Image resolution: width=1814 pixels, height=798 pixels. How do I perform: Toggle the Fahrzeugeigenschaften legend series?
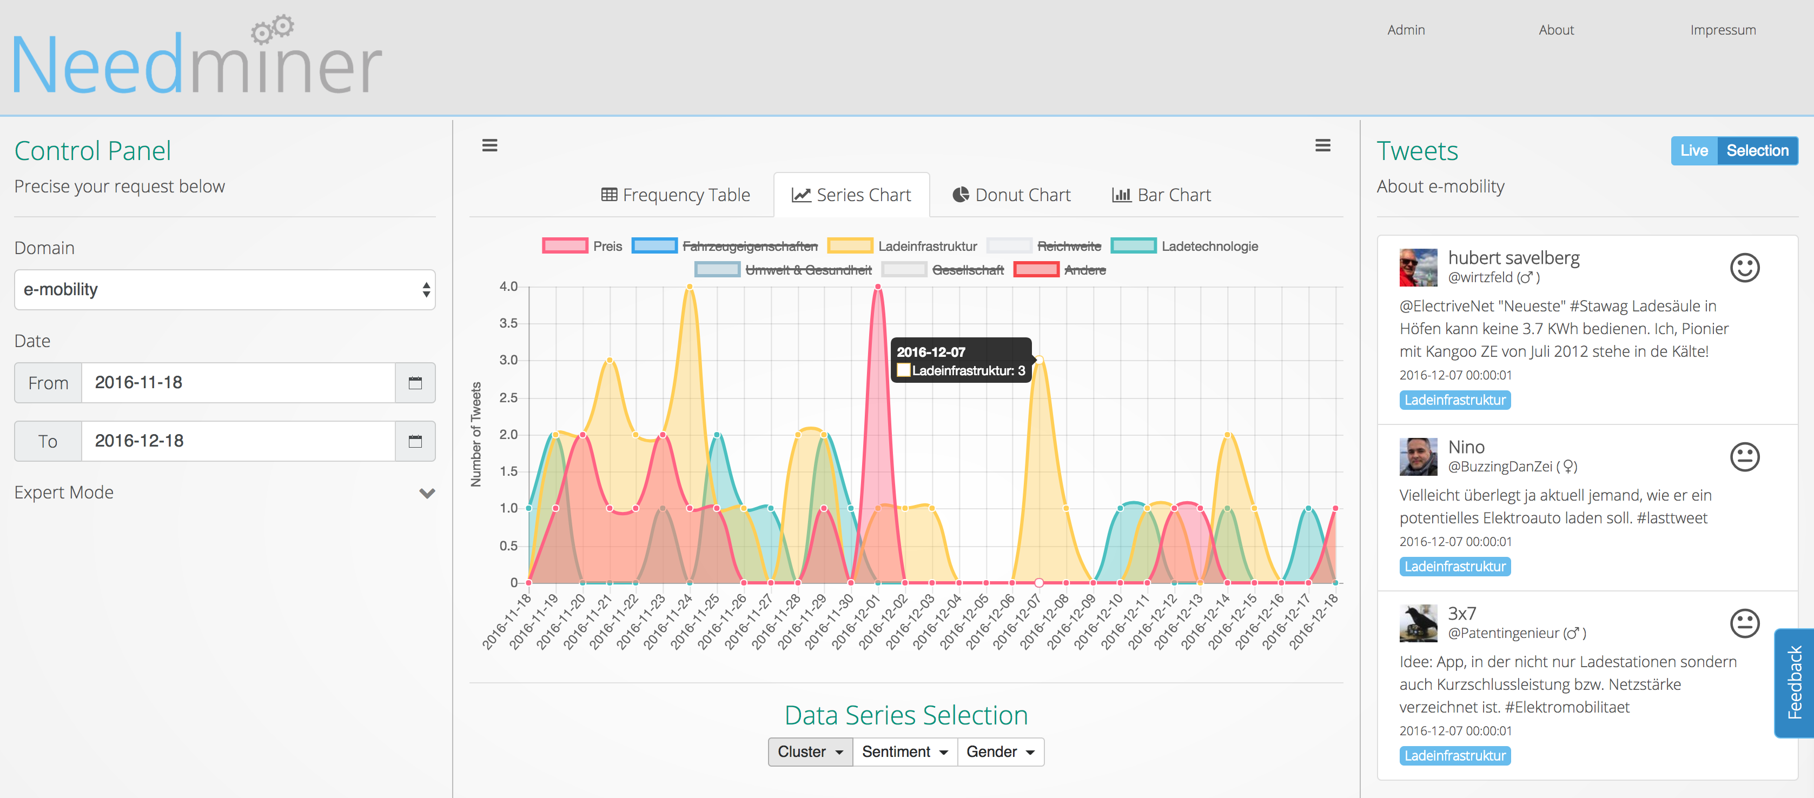[x=725, y=247]
